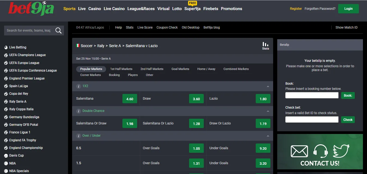
Task: Click the Italy flag in the breadcrumb
Action: tap(78, 45)
